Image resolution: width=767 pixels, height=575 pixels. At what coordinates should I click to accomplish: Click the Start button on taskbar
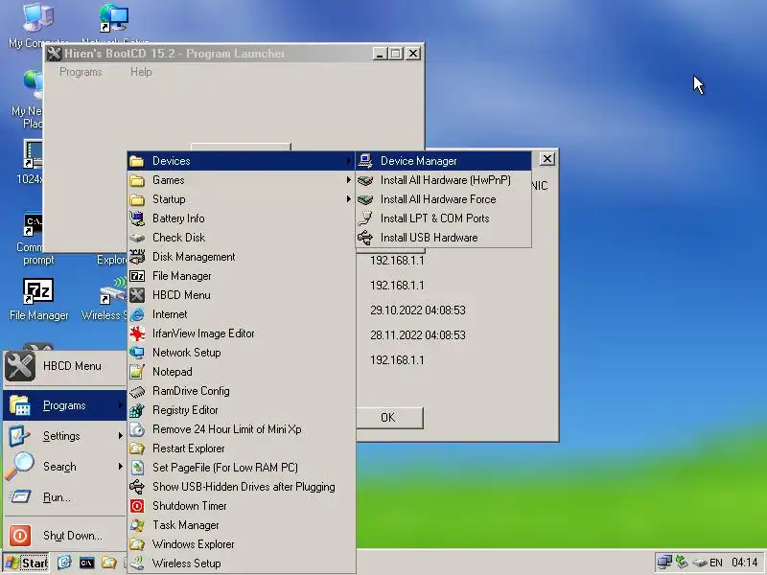(27, 563)
